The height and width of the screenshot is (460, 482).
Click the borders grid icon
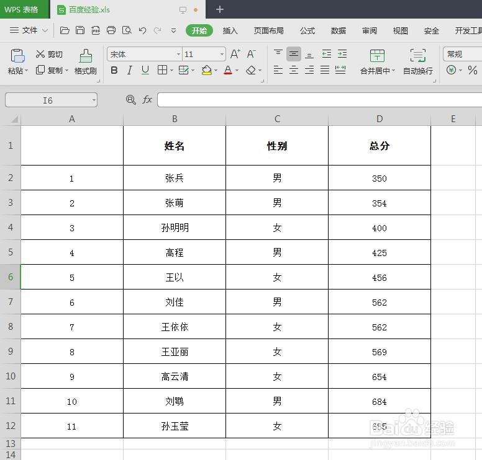[162, 70]
